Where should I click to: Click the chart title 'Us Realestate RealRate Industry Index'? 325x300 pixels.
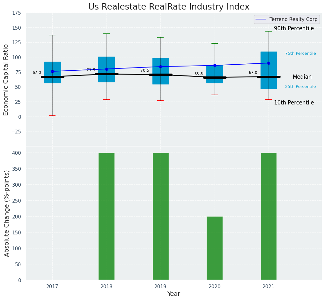(x=169, y=7)
